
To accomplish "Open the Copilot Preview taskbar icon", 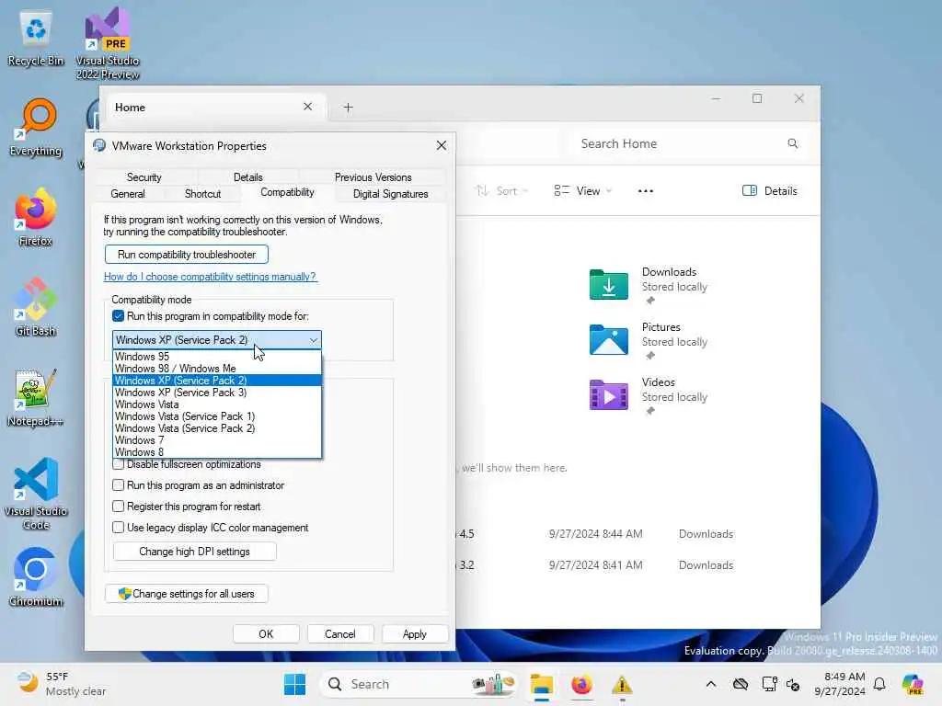I will 913,684.
